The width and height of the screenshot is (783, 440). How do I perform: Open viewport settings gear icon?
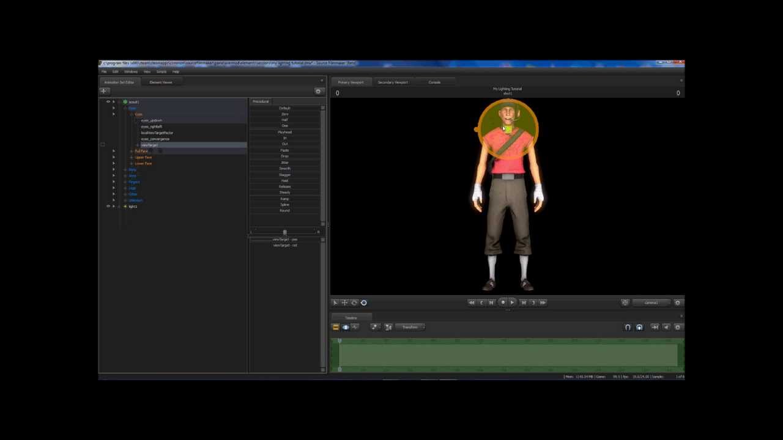[677, 302]
